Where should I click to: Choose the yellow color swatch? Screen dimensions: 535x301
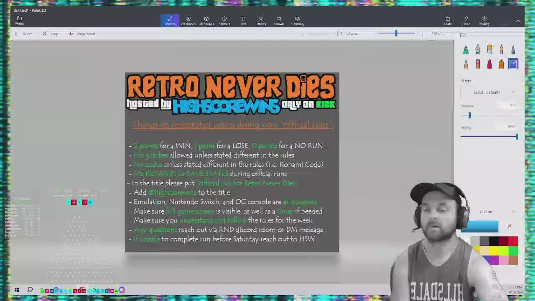494,251
